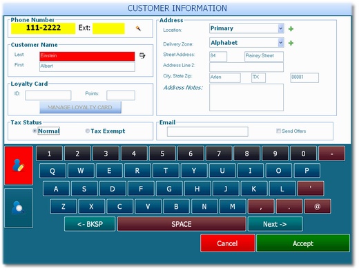Screen dimensions: 359x271
Task: Tap the 3 key on the keypad
Action: point(106,153)
